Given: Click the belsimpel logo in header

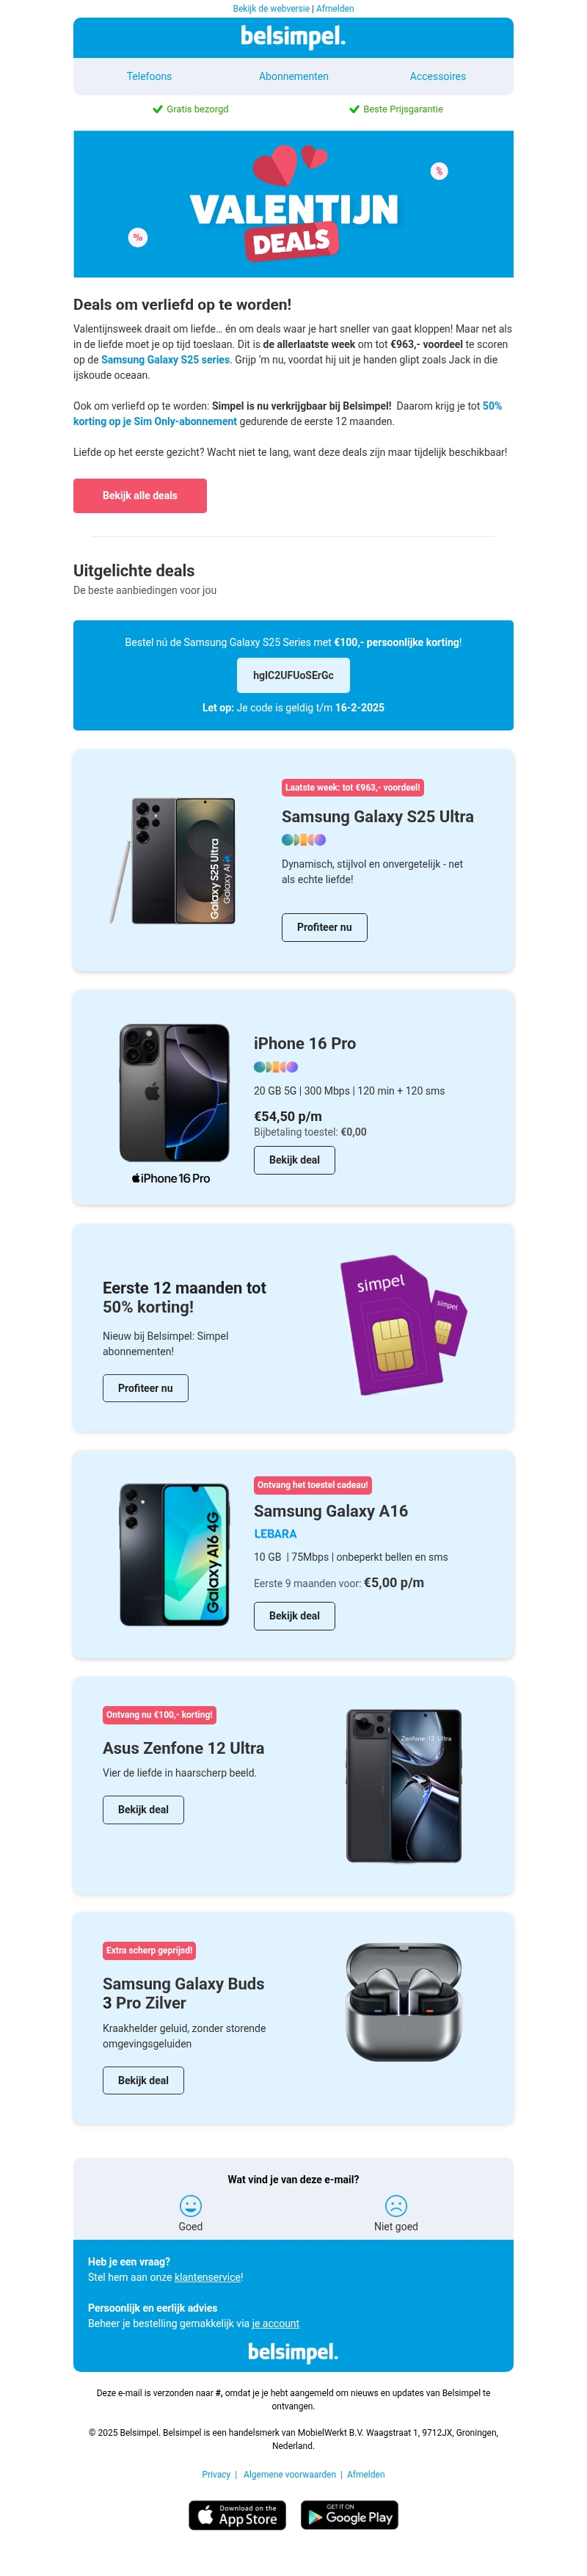Looking at the screenshot, I should click(293, 37).
